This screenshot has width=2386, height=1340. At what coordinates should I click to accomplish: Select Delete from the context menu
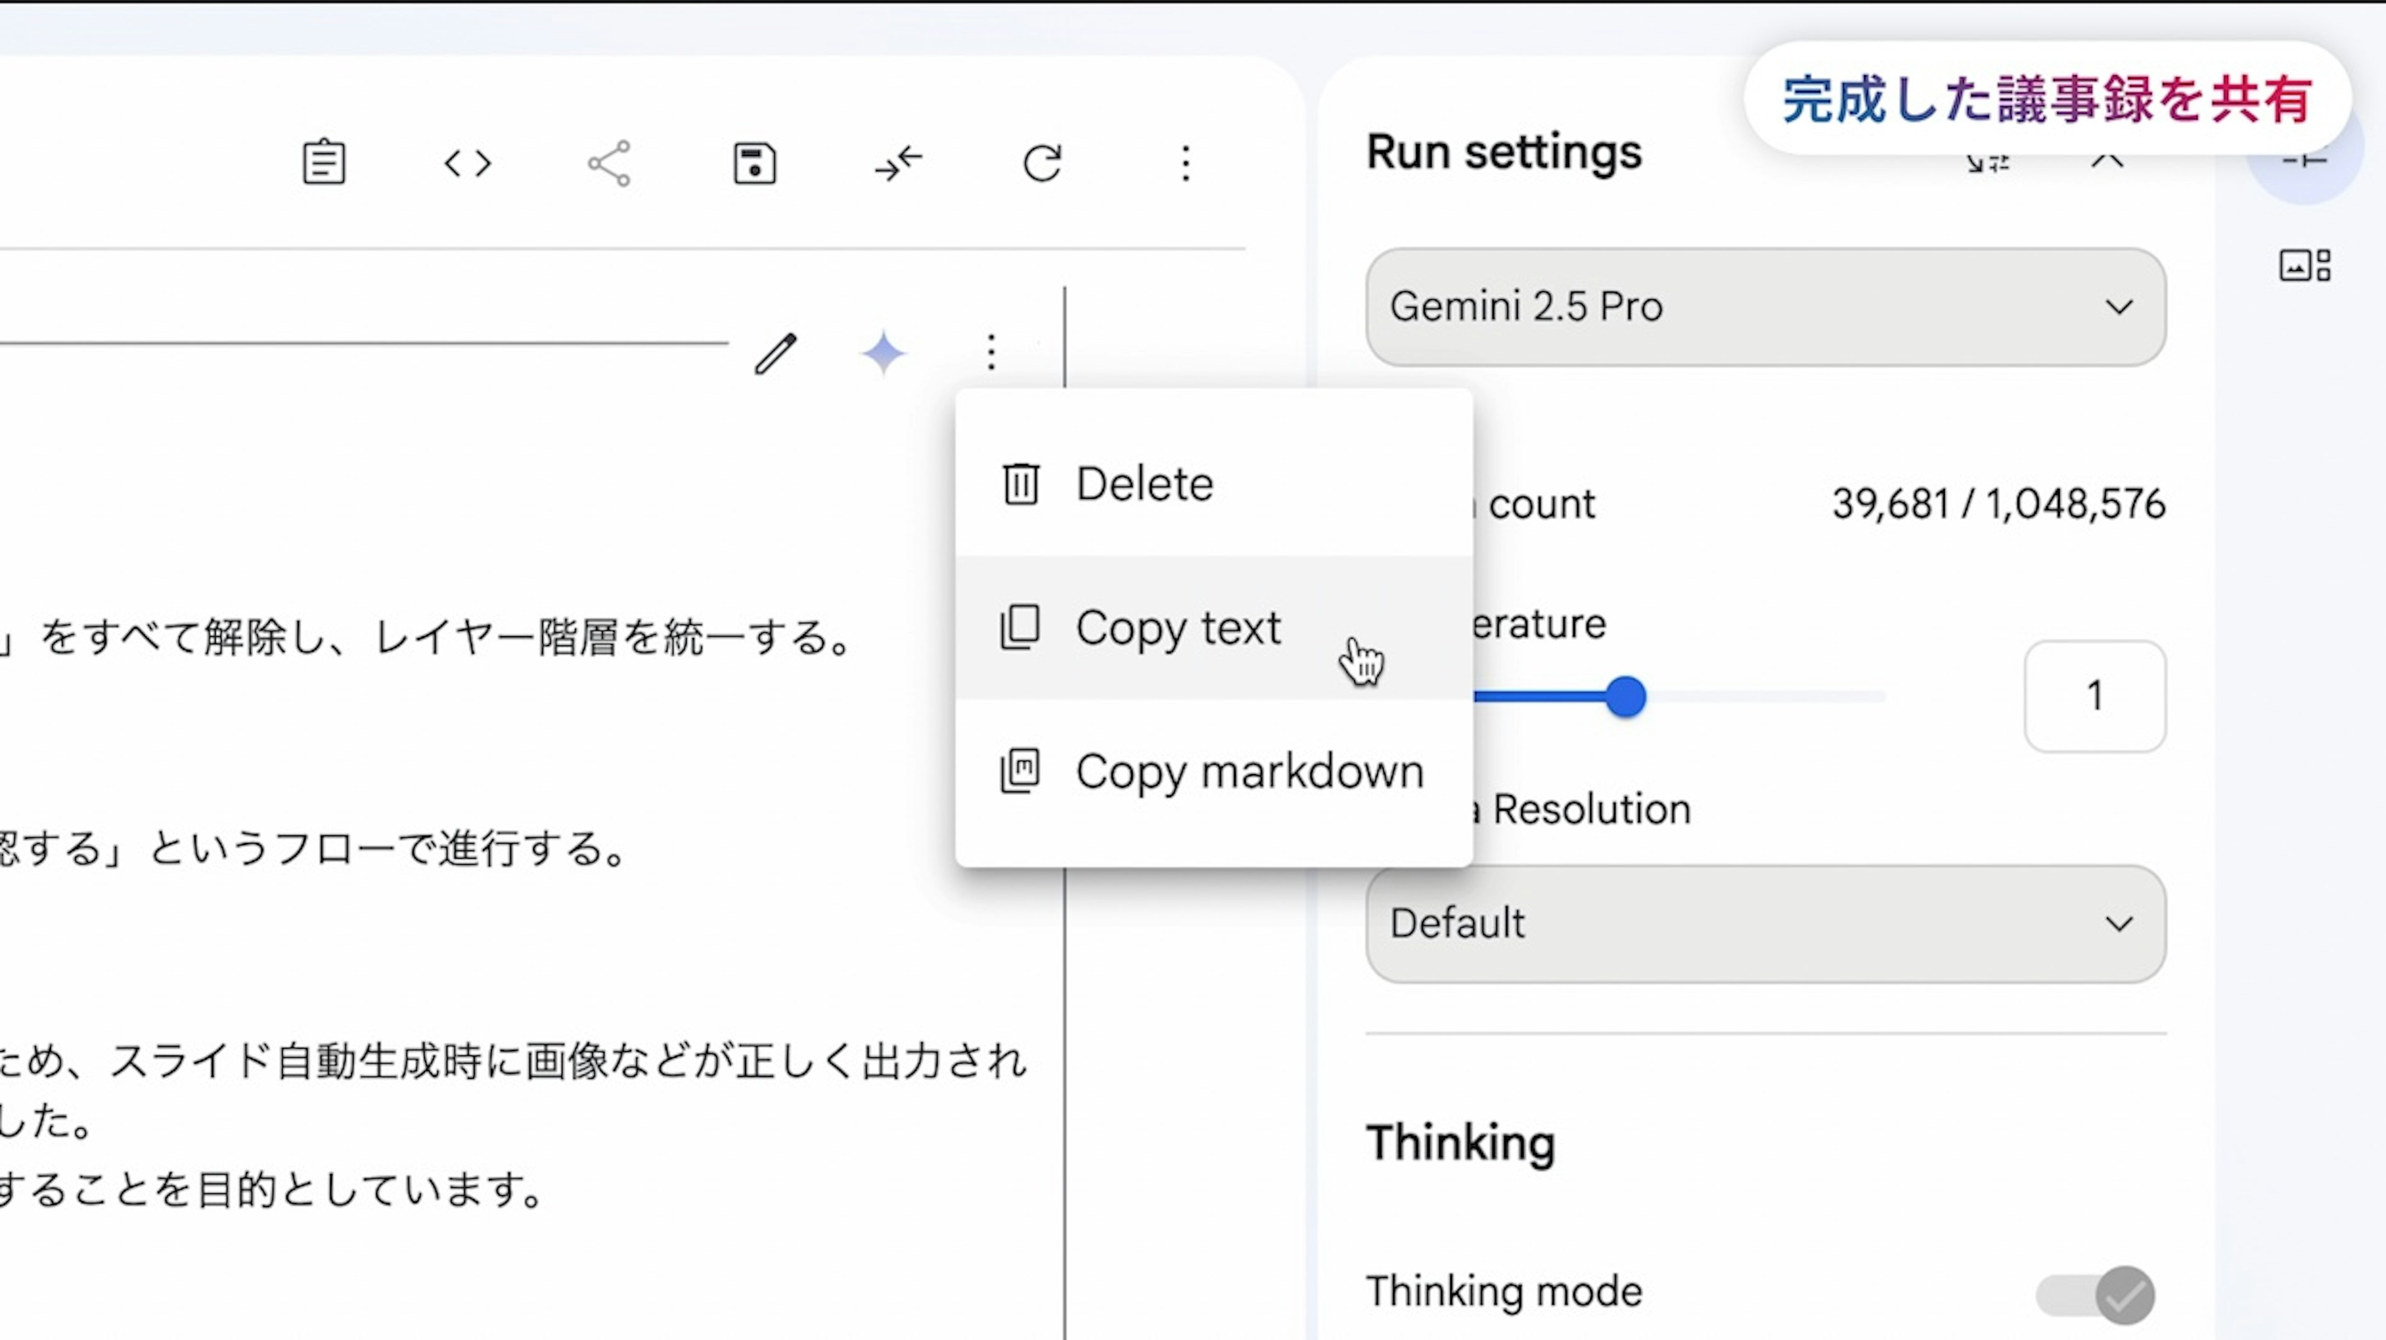[x=1143, y=485]
